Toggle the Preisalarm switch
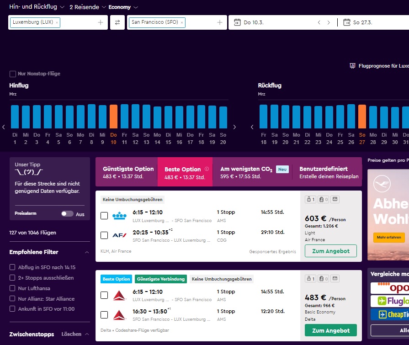The width and height of the screenshot is (409, 345). coord(67,213)
